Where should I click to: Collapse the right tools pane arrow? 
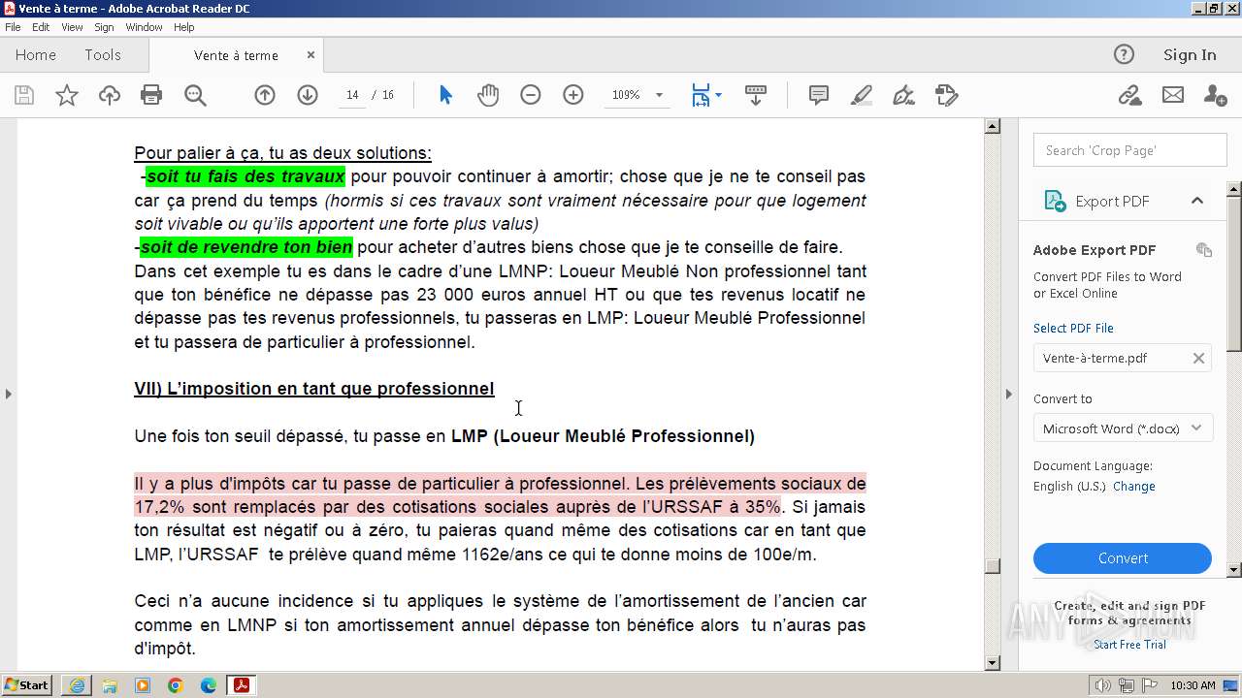tap(1008, 394)
